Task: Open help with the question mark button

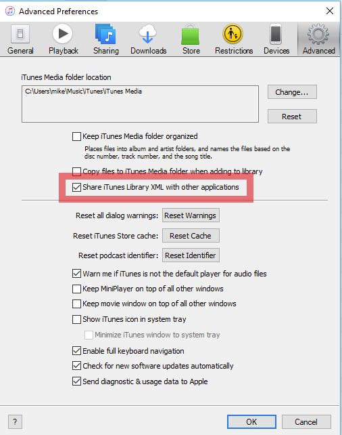Action: (15, 422)
